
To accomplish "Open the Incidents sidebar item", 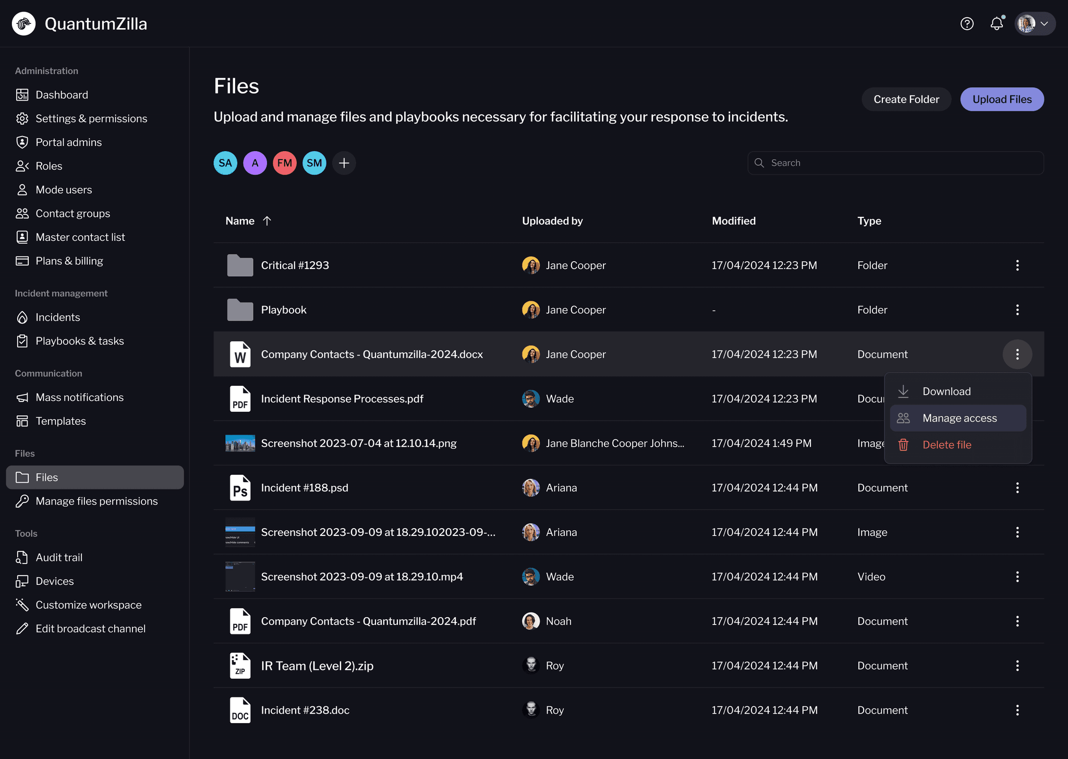I will click(57, 317).
